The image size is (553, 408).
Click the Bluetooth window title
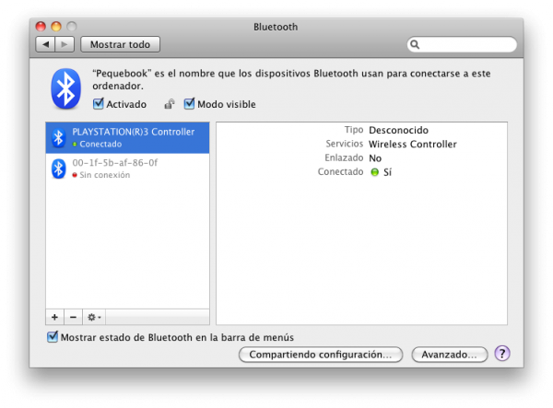(x=276, y=27)
